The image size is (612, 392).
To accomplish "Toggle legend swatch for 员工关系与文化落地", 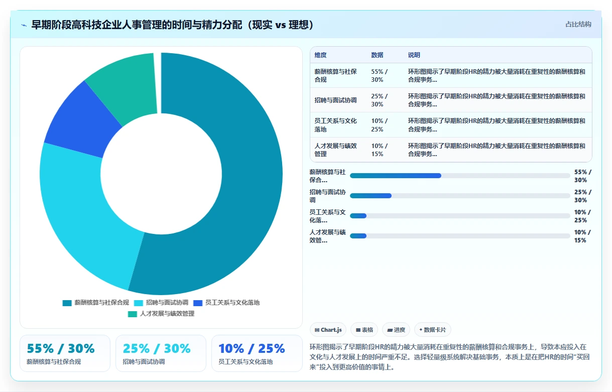I will click(198, 303).
